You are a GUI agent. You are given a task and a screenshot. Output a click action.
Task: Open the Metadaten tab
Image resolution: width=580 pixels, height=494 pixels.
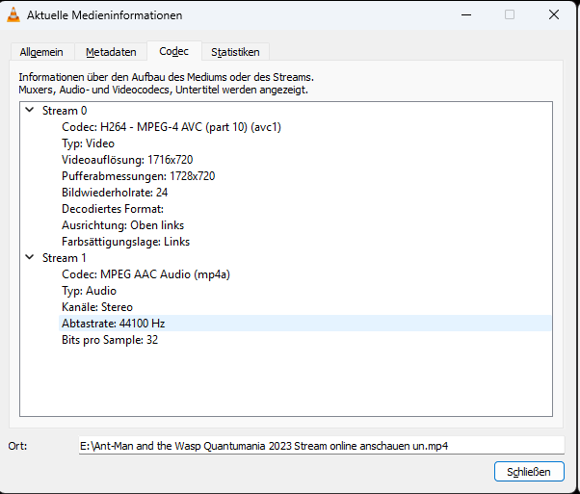pyautogui.click(x=111, y=52)
